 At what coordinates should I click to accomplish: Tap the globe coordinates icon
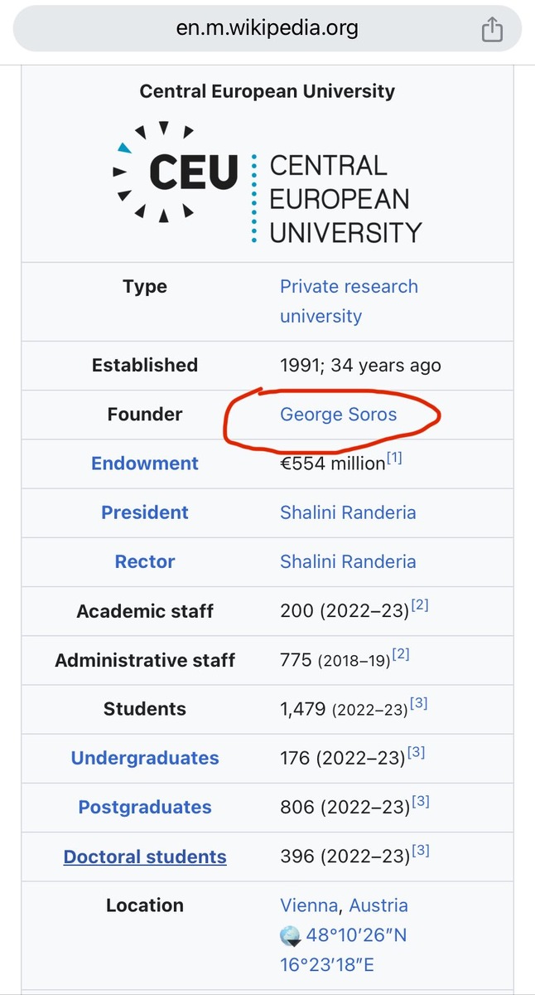tap(291, 936)
